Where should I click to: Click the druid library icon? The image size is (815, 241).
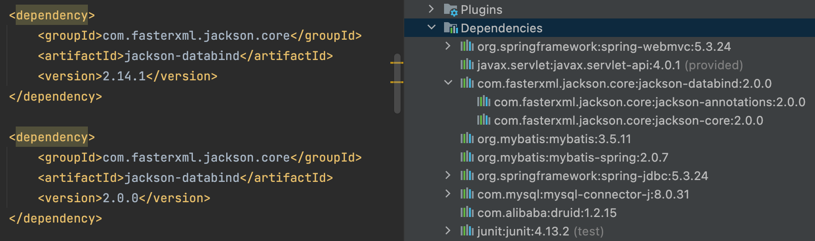[x=467, y=212]
